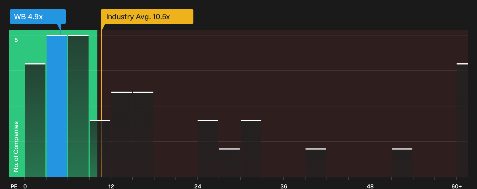Click the x-axis label 12
Image resolution: width=477 pixels, height=189 pixels.
click(x=111, y=186)
